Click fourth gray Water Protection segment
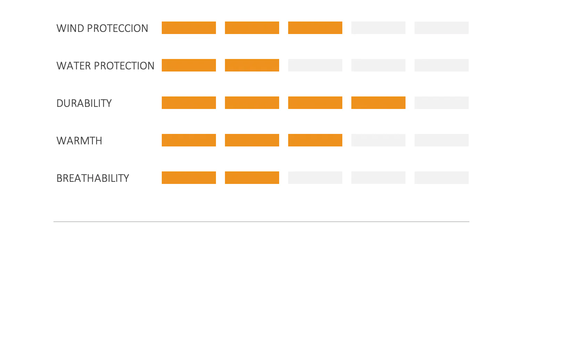This screenshot has width=577, height=347. coord(378,65)
